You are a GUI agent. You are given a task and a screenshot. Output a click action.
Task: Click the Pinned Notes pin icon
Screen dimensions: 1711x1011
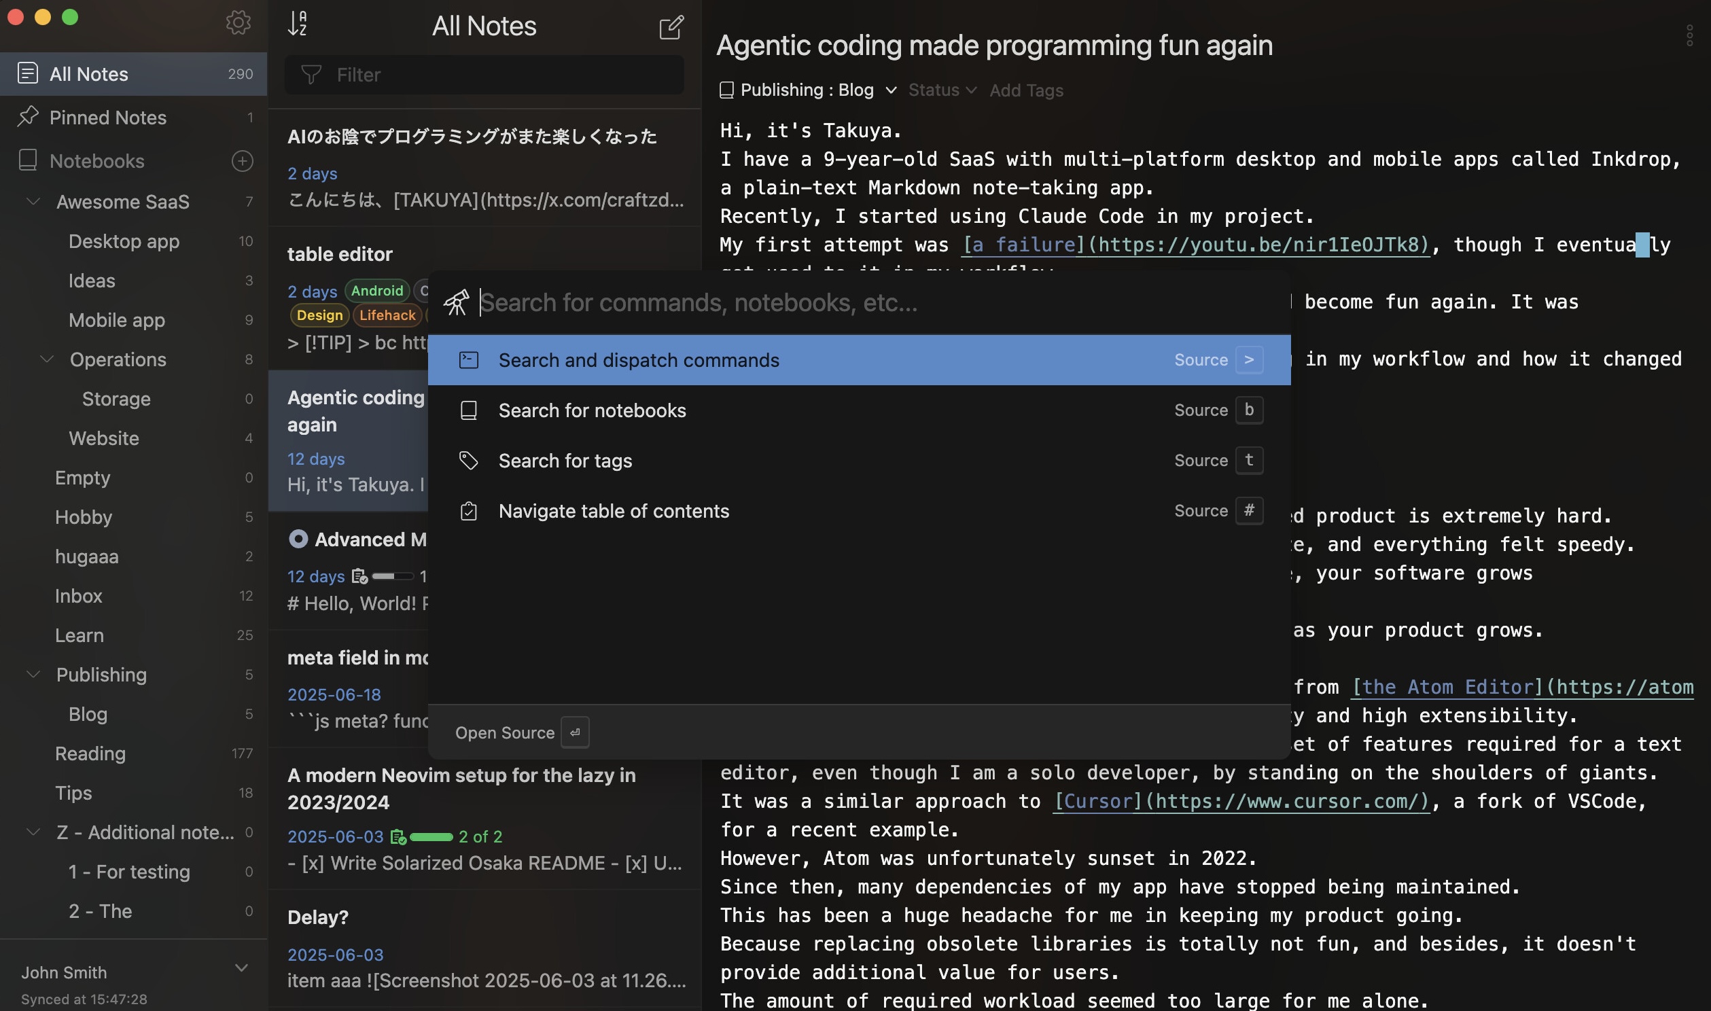(x=27, y=116)
